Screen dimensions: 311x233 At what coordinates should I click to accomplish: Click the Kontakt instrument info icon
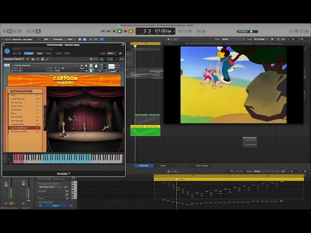point(86,65)
